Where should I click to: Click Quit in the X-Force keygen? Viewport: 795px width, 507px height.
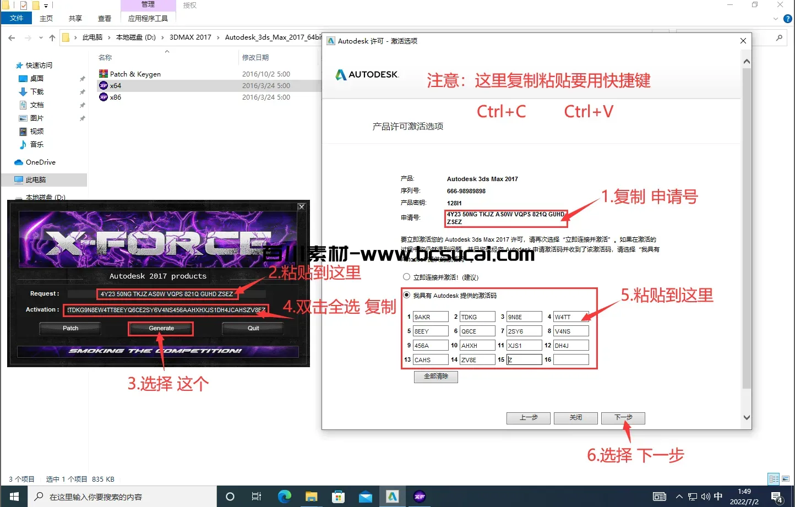click(253, 328)
